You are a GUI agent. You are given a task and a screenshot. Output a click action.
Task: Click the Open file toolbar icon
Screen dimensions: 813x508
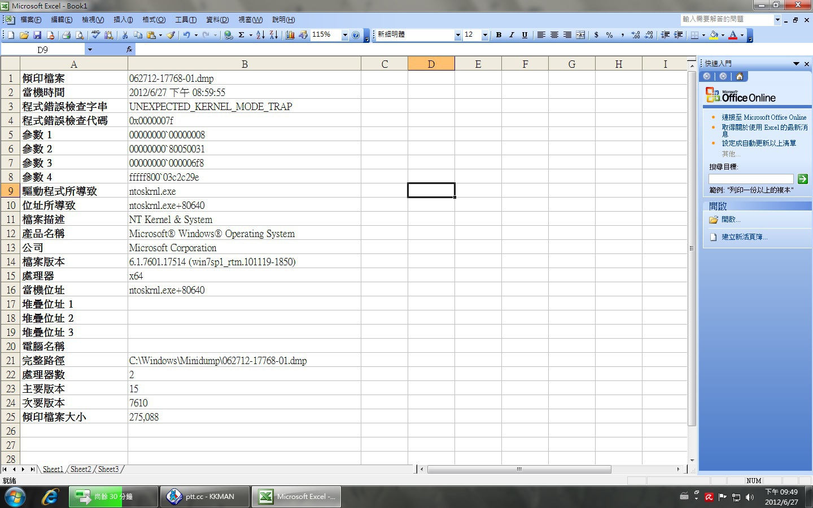[x=24, y=35]
